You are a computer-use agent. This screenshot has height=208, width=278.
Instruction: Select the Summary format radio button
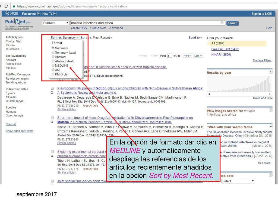(x=53, y=48)
